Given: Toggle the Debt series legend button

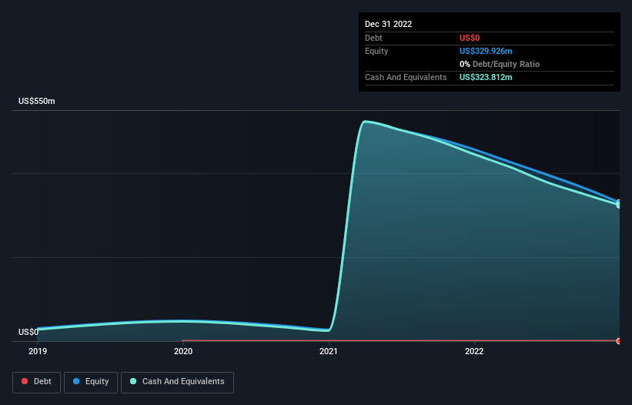Looking at the screenshot, I should 36,382.
